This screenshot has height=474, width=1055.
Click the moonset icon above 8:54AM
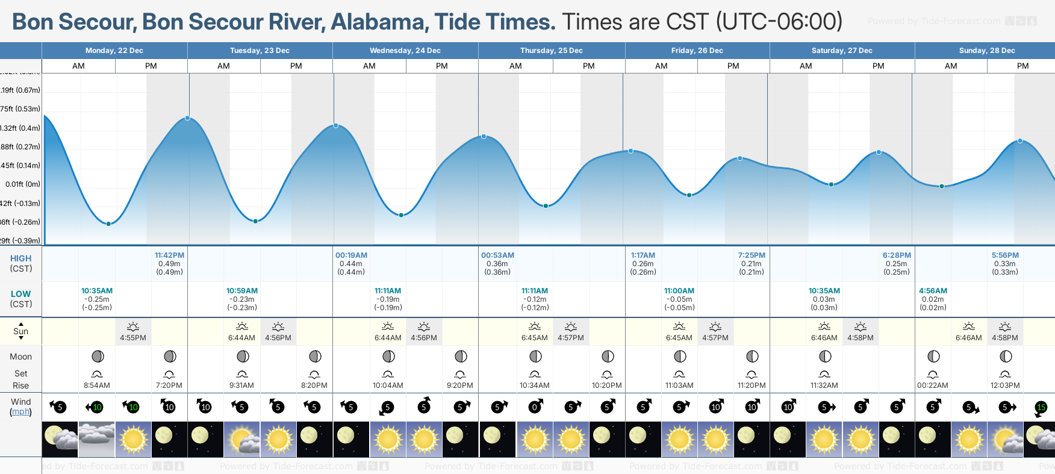click(x=97, y=374)
